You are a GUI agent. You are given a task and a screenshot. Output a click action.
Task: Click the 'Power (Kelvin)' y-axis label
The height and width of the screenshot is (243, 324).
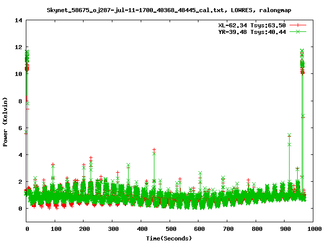5,122
